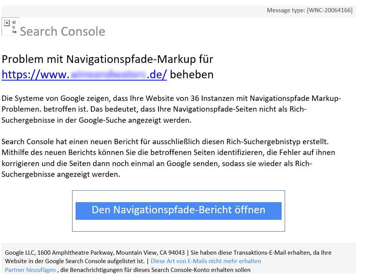Image resolution: width=366 pixels, height=280 pixels.
Task: Click heading 'Problem mit Navigationspfade-Markup für'
Action: coord(107,59)
